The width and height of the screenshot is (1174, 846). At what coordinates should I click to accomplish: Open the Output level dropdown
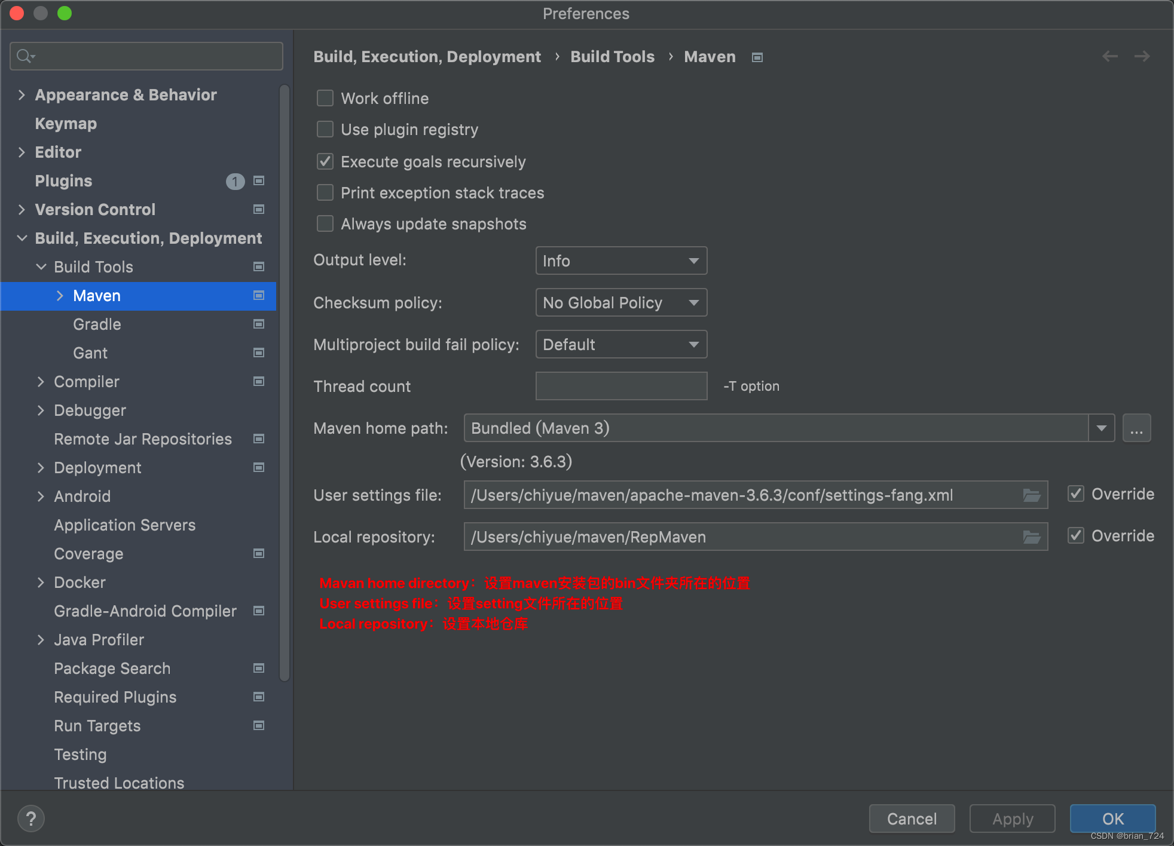point(621,261)
